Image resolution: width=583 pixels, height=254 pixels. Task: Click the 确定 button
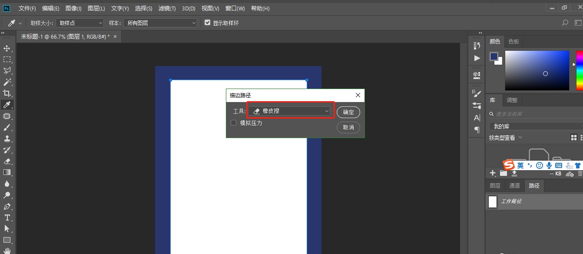(348, 112)
